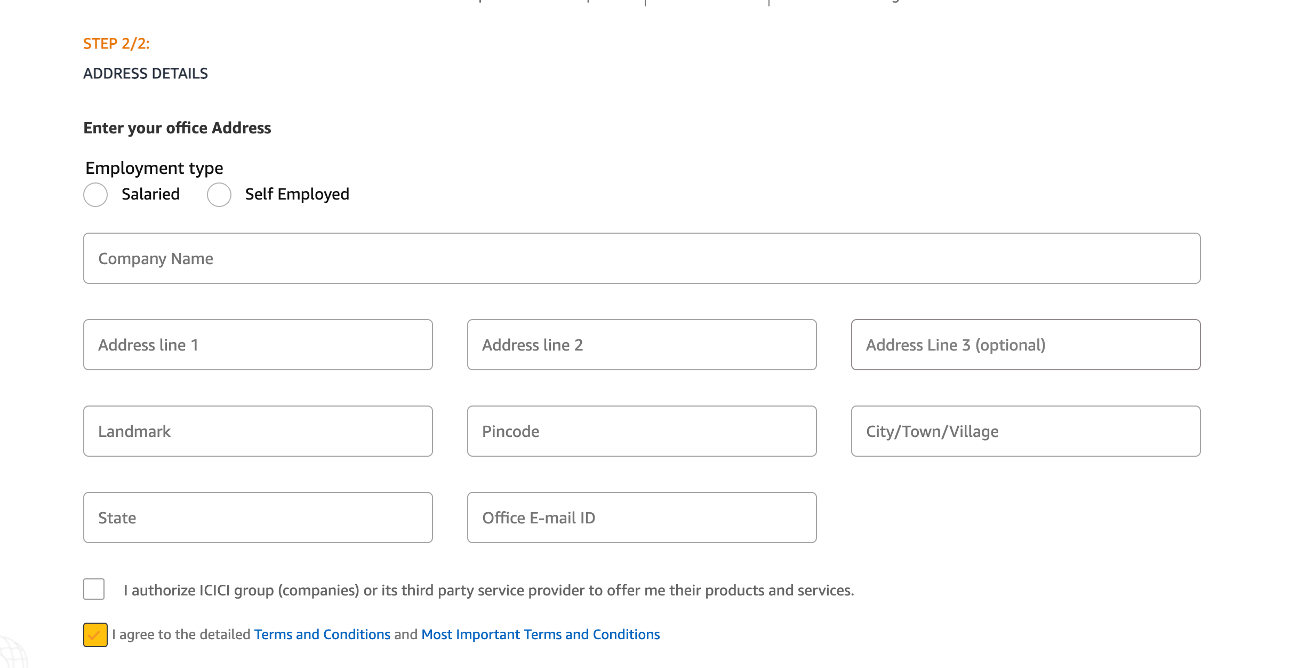Open Most Important Terms and Conditions
This screenshot has width=1314, height=668.
(540, 634)
